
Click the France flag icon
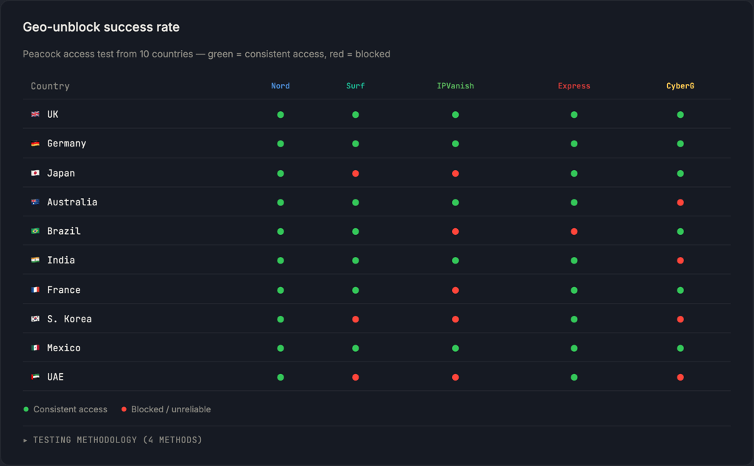click(x=35, y=289)
